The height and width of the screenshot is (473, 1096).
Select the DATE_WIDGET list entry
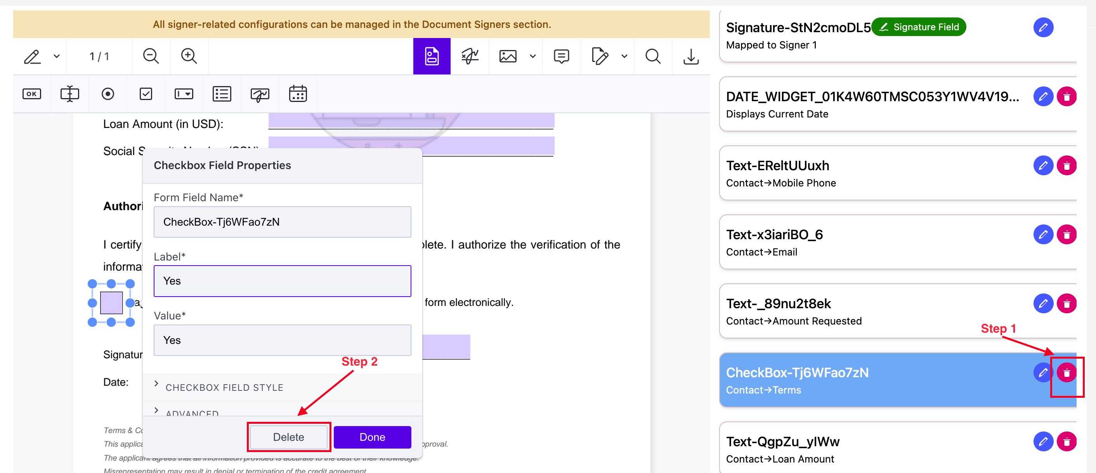898,104
